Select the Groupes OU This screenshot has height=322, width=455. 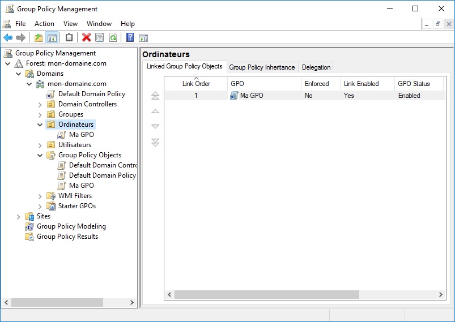click(71, 114)
